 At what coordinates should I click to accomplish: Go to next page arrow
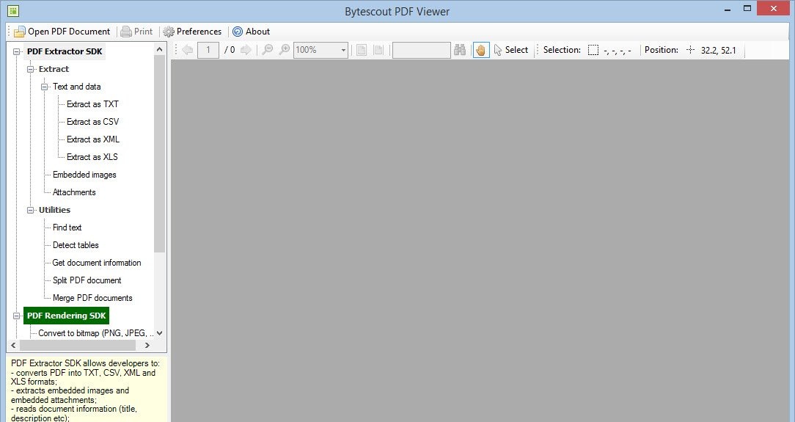point(246,50)
